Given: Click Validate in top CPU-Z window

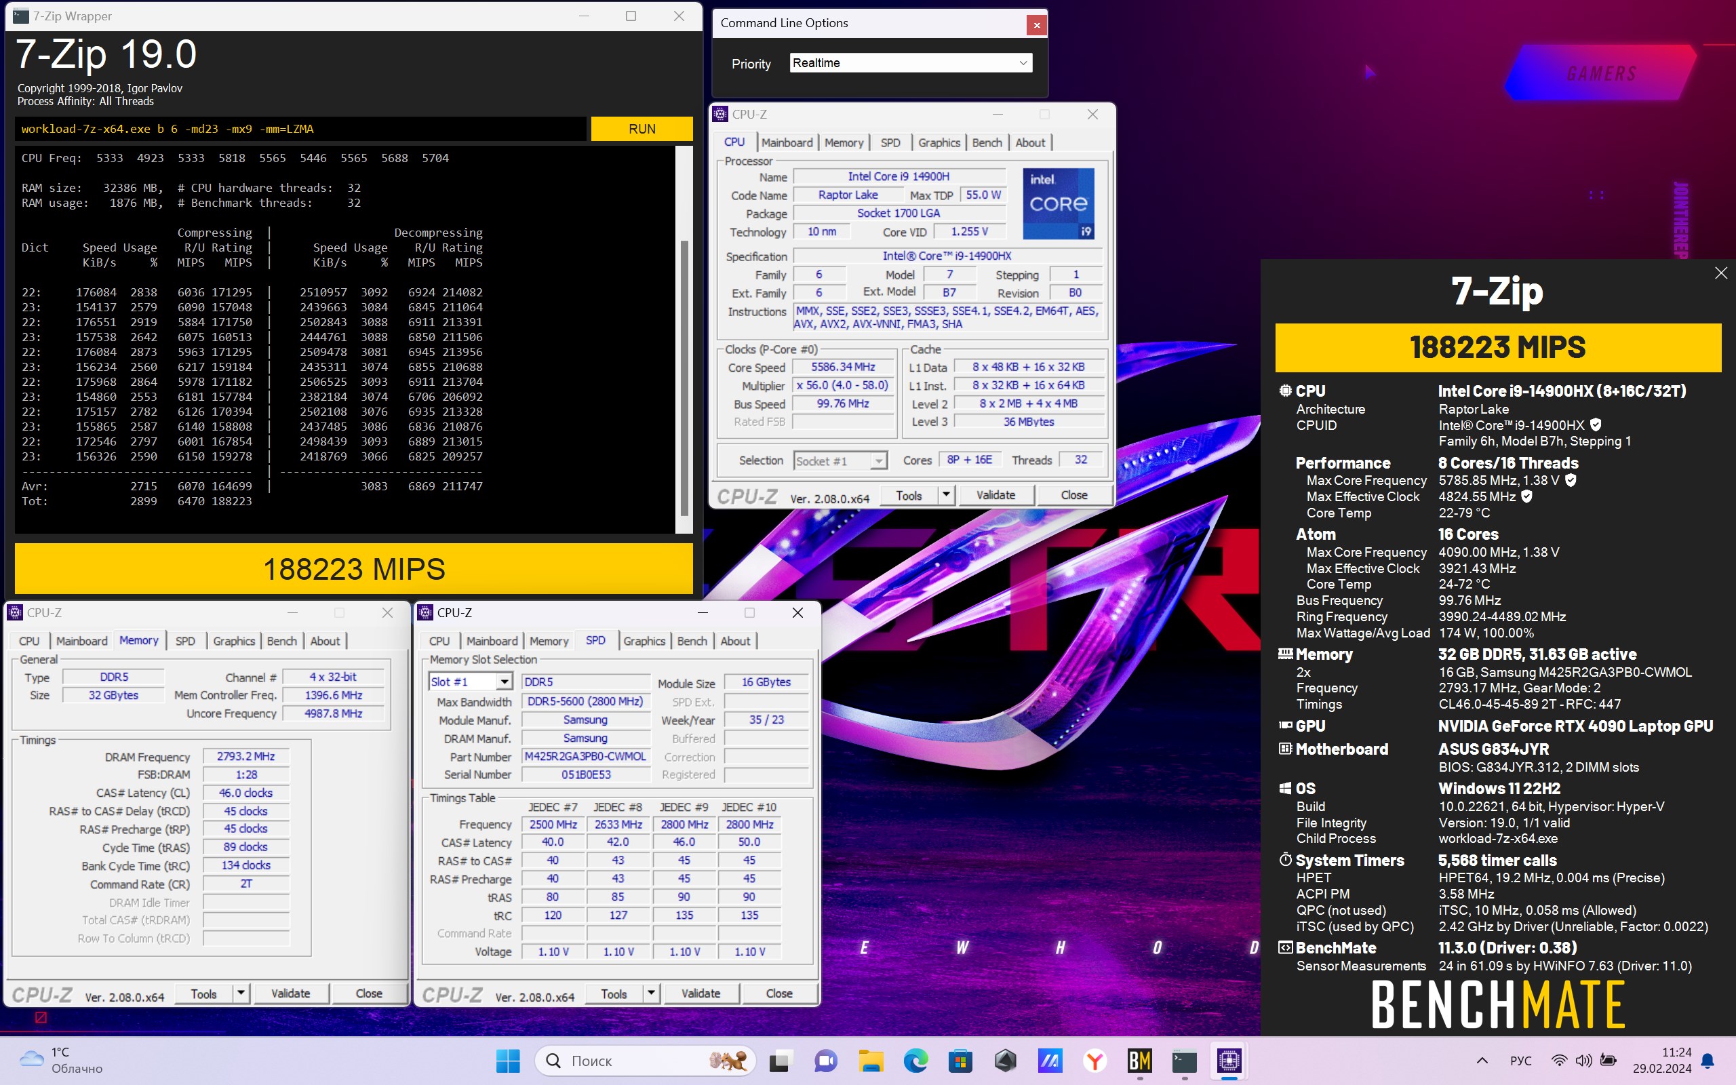Looking at the screenshot, I should tap(995, 494).
